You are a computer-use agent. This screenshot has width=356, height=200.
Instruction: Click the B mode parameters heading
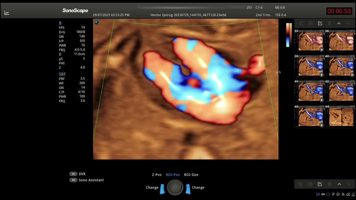[x=60, y=23]
